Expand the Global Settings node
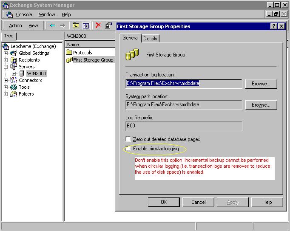The height and width of the screenshot is (231, 290). 6,53
